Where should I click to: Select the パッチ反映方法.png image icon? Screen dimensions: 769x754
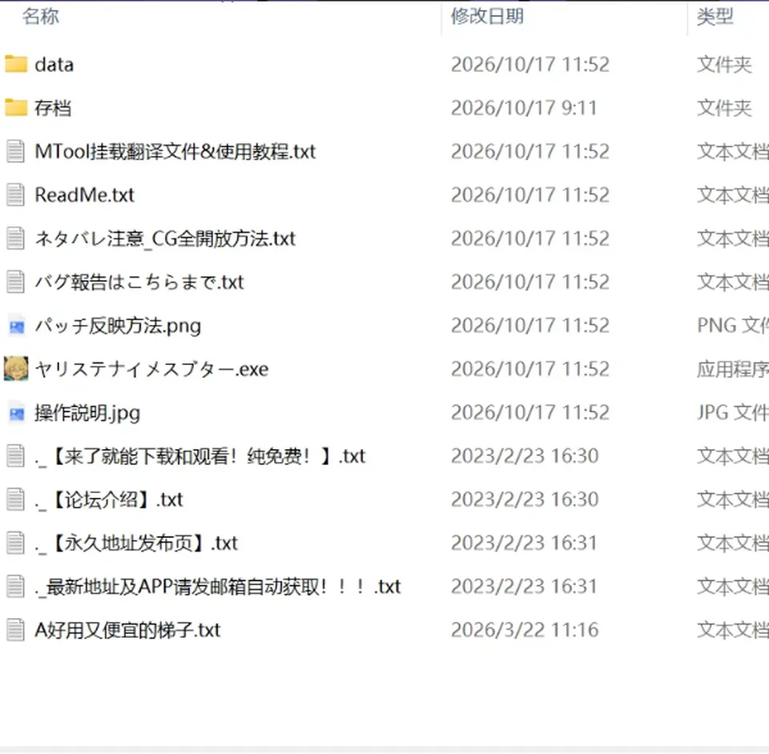click(16, 326)
